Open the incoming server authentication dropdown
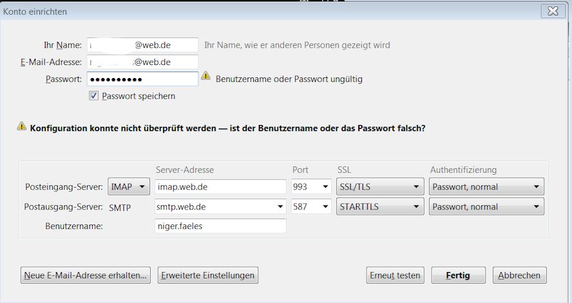 coord(486,187)
